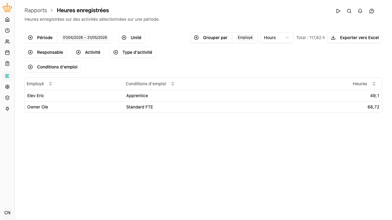Click the orange crown logo
Viewport: 392px width, 220px height.
click(x=7, y=8)
